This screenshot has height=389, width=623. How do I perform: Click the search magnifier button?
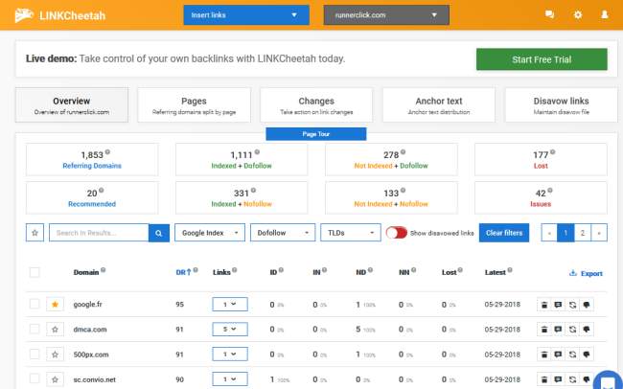pos(159,232)
